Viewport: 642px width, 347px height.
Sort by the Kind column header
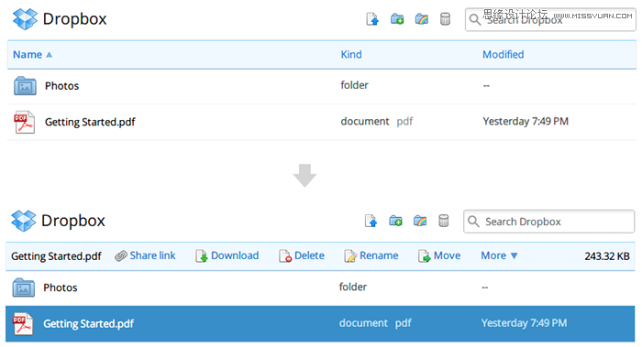click(x=351, y=55)
